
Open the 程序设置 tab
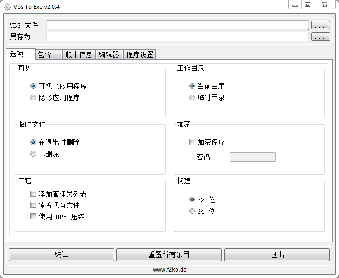pos(140,54)
